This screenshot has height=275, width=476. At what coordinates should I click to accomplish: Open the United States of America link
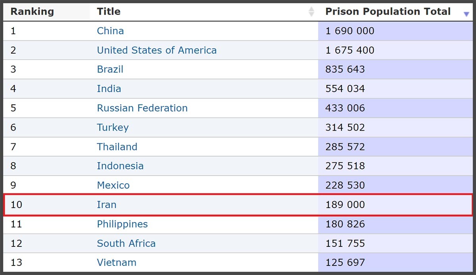[157, 50]
